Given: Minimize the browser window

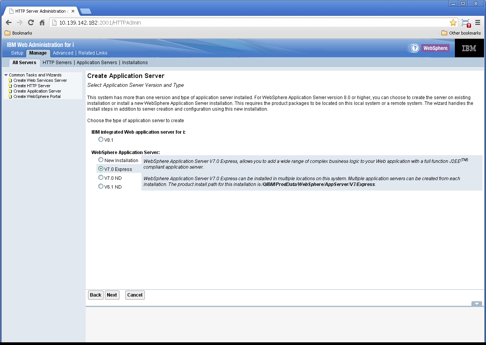Looking at the screenshot, I should click(x=454, y=4).
